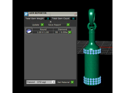The width and height of the screenshot is (125, 93).
Task: Click the 95 quantity cell in gem row
Action: (57, 32)
